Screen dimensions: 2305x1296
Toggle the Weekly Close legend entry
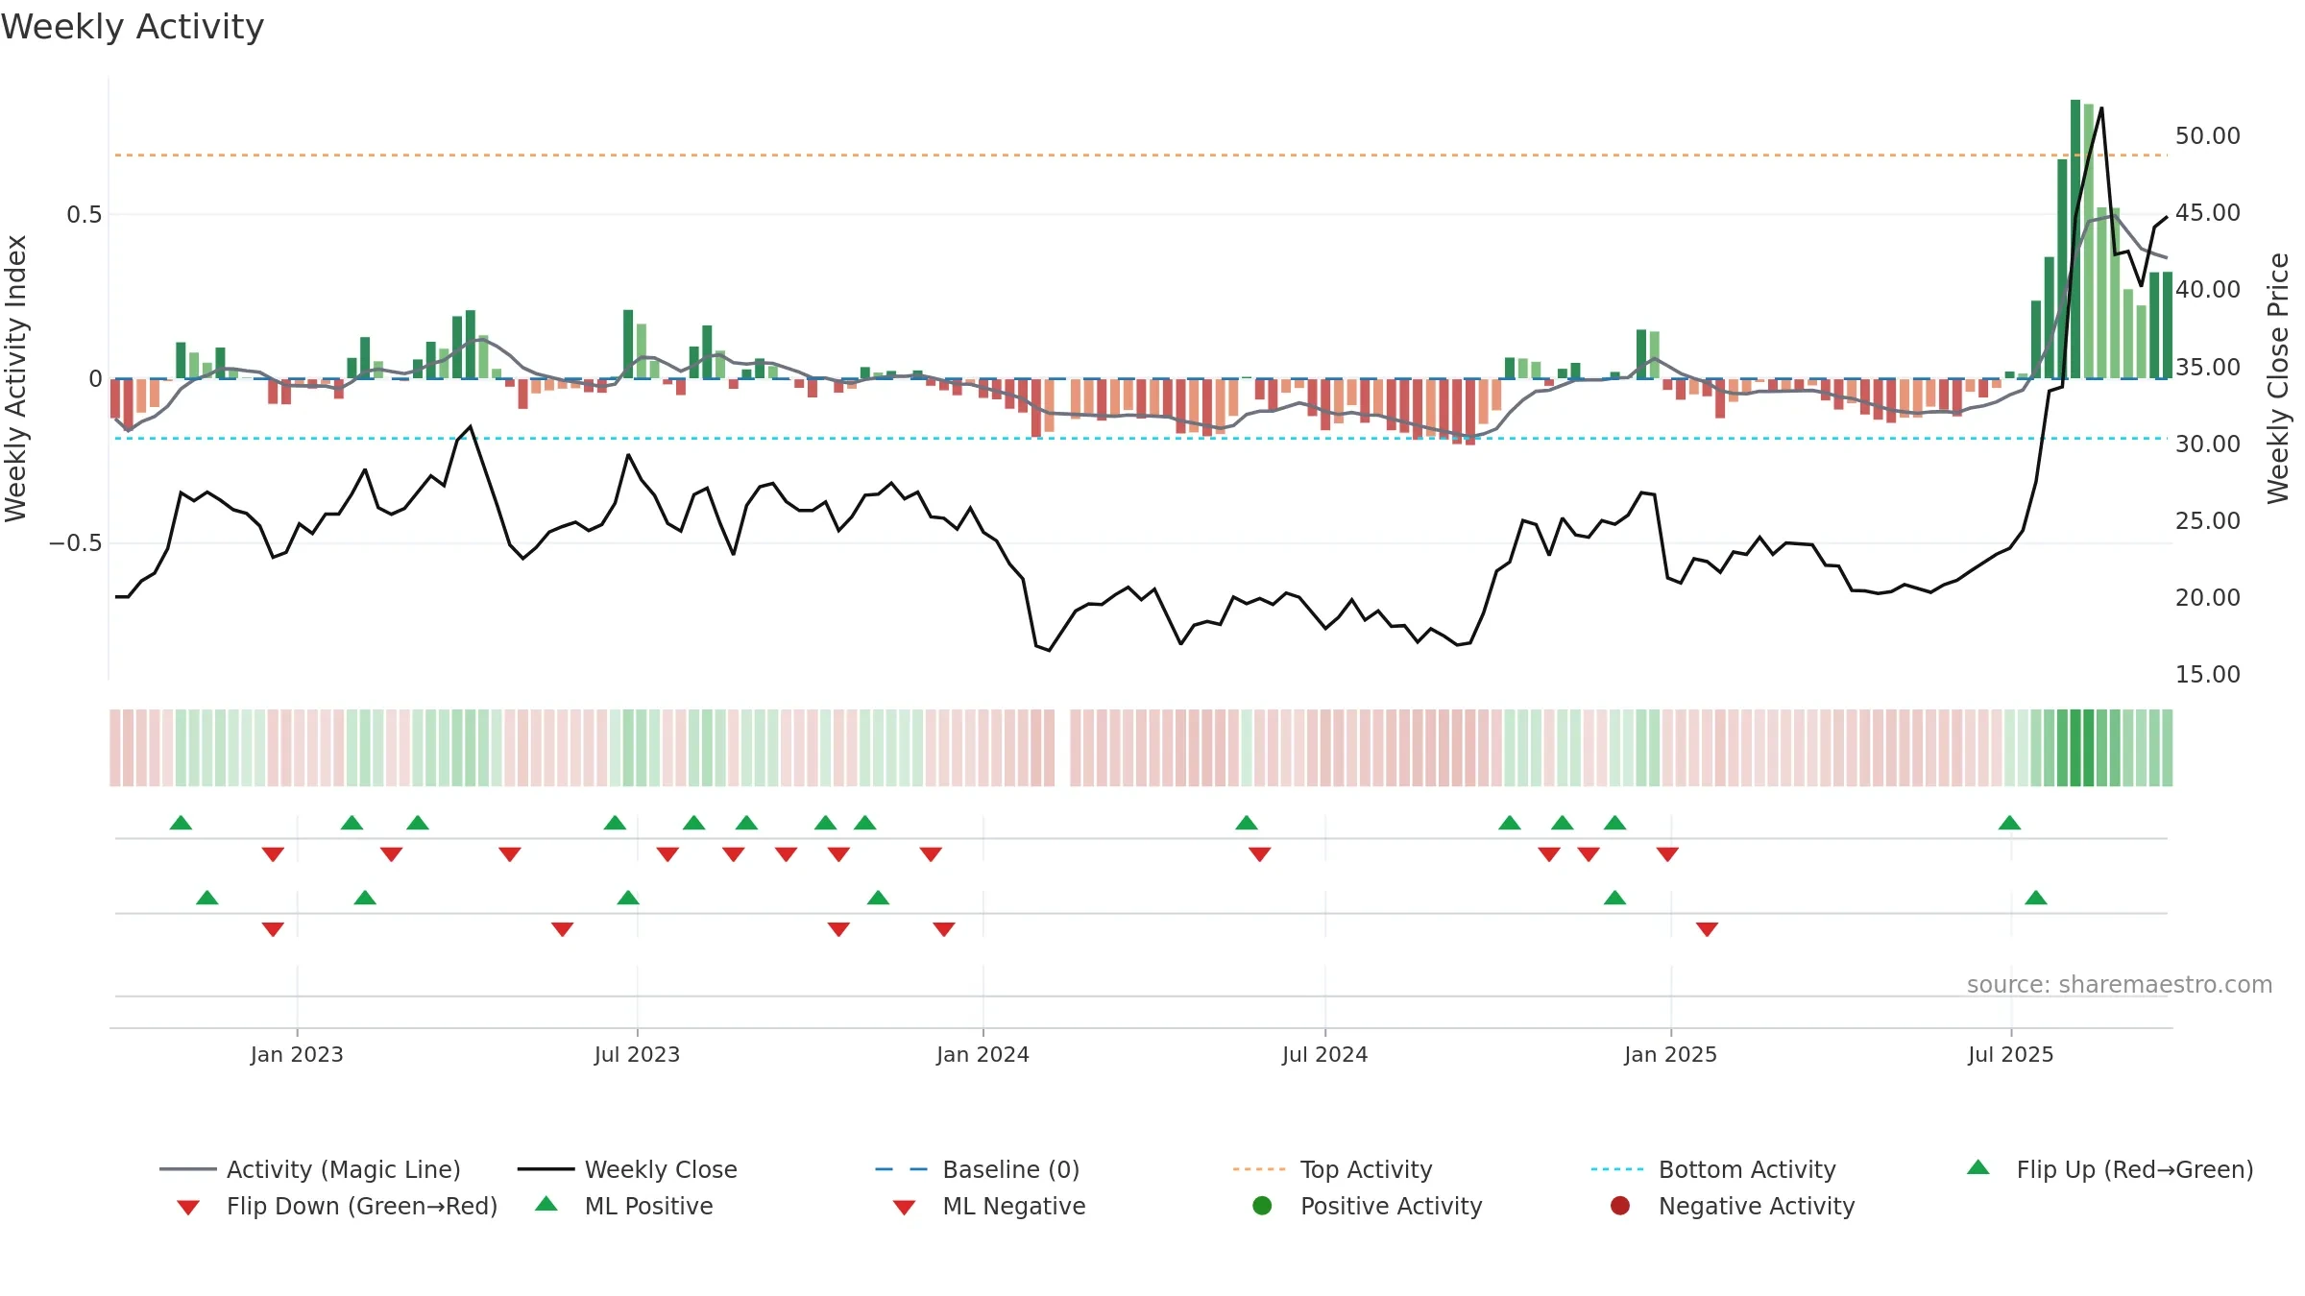click(x=627, y=1169)
